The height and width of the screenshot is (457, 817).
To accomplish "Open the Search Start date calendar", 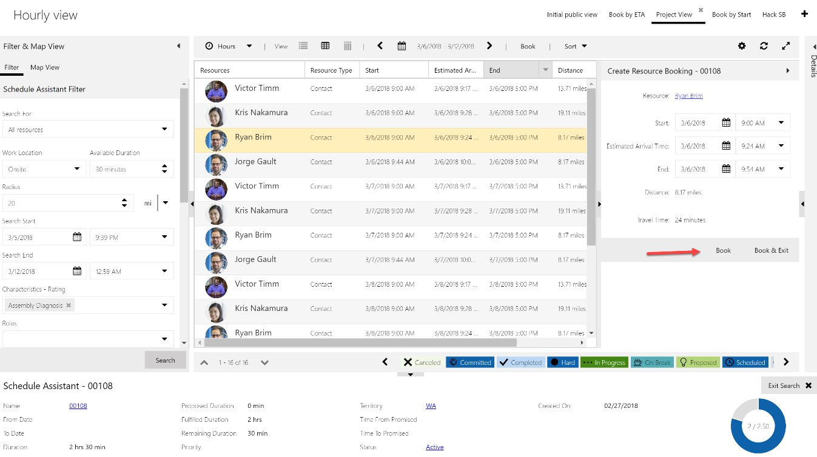I will pos(77,236).
